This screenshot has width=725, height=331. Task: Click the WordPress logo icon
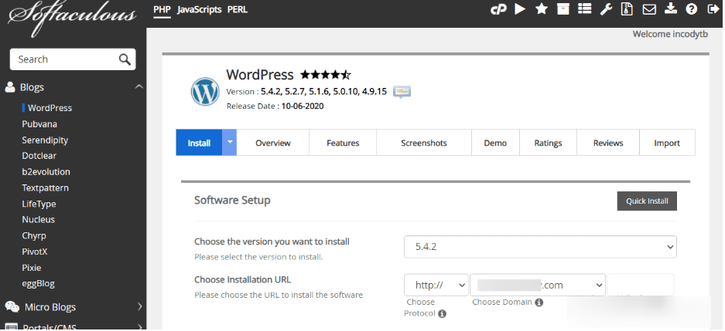point(205,92)
